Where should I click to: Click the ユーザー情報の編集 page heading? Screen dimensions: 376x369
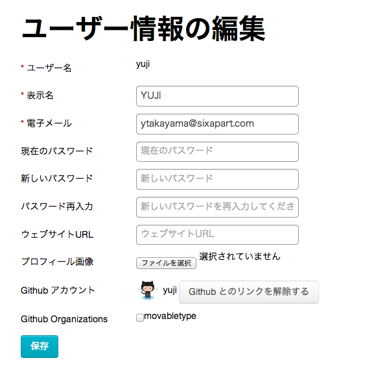(143, 29)
